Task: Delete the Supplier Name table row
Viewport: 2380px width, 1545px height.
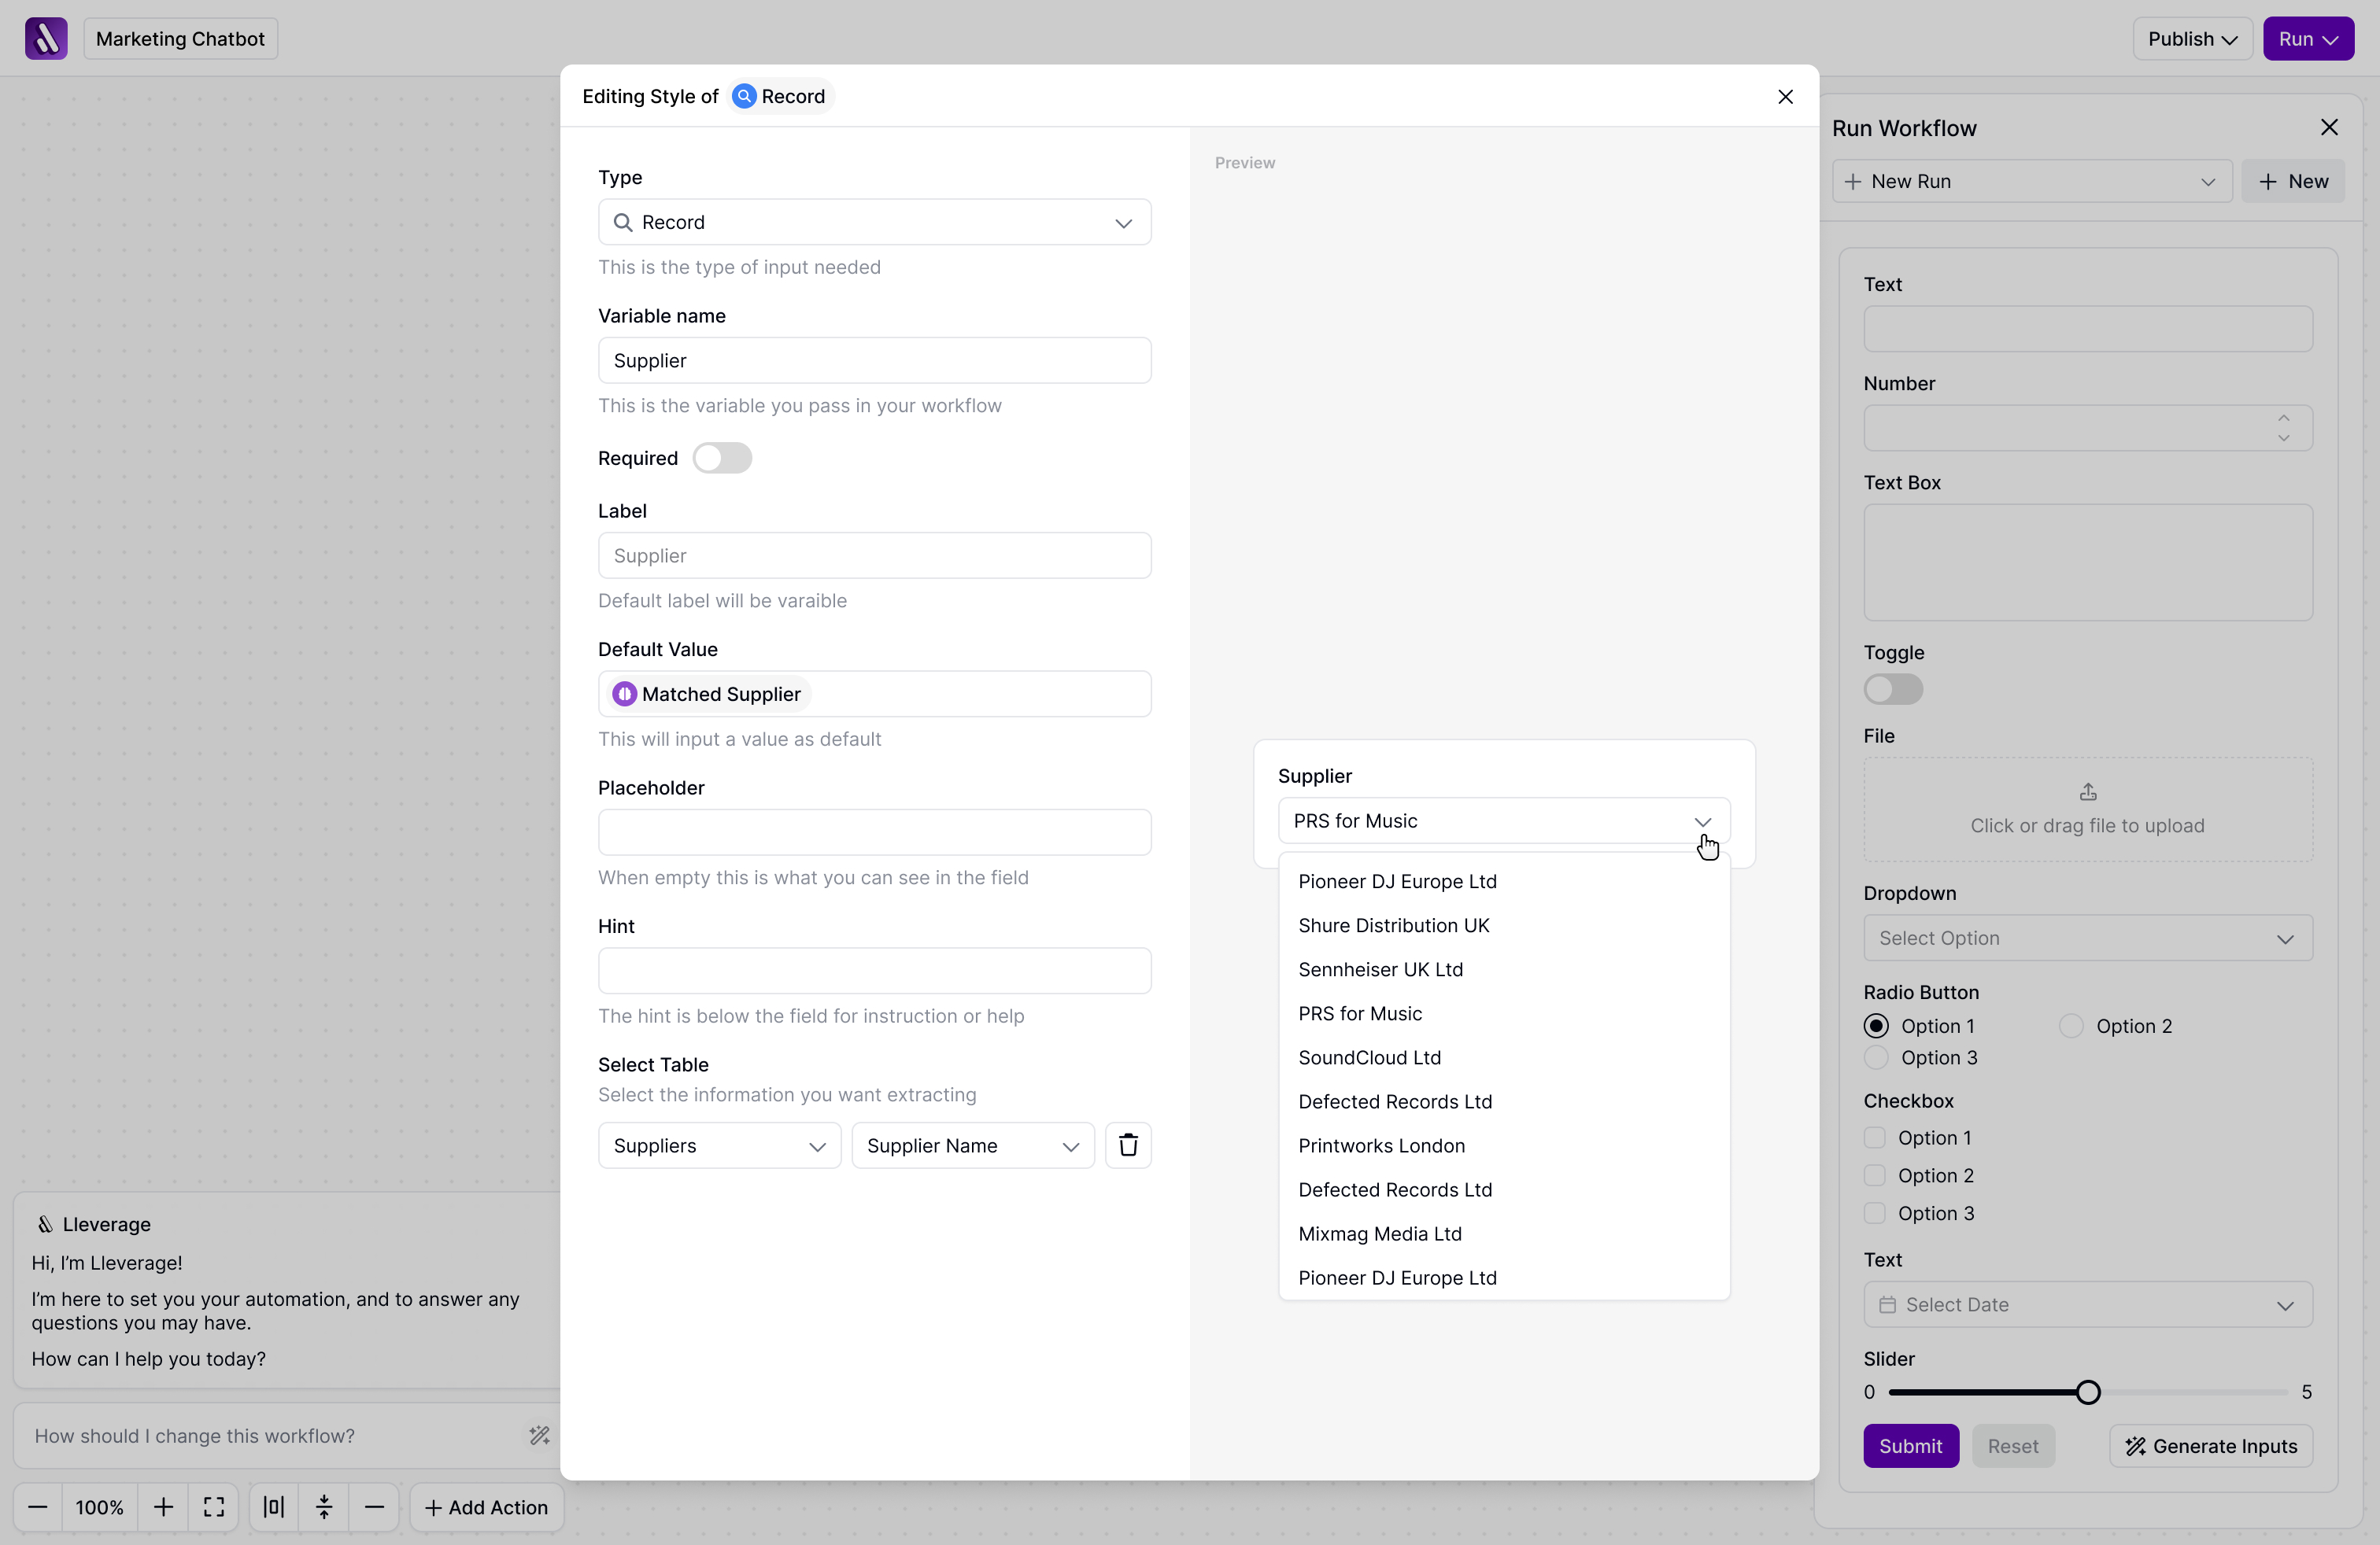Action: [x=1128, y=1145]
